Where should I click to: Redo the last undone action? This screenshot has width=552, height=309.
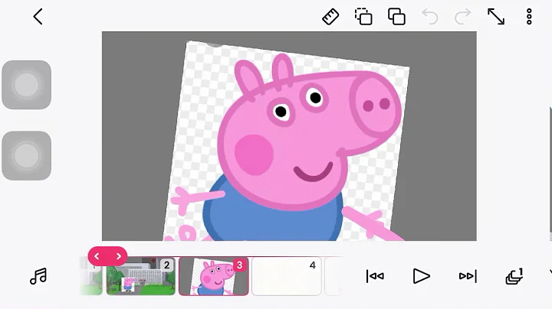click(462, 17)
